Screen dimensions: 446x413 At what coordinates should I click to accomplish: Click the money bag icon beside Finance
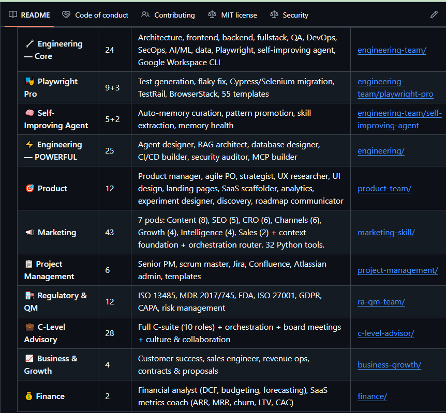click(29, 396)
